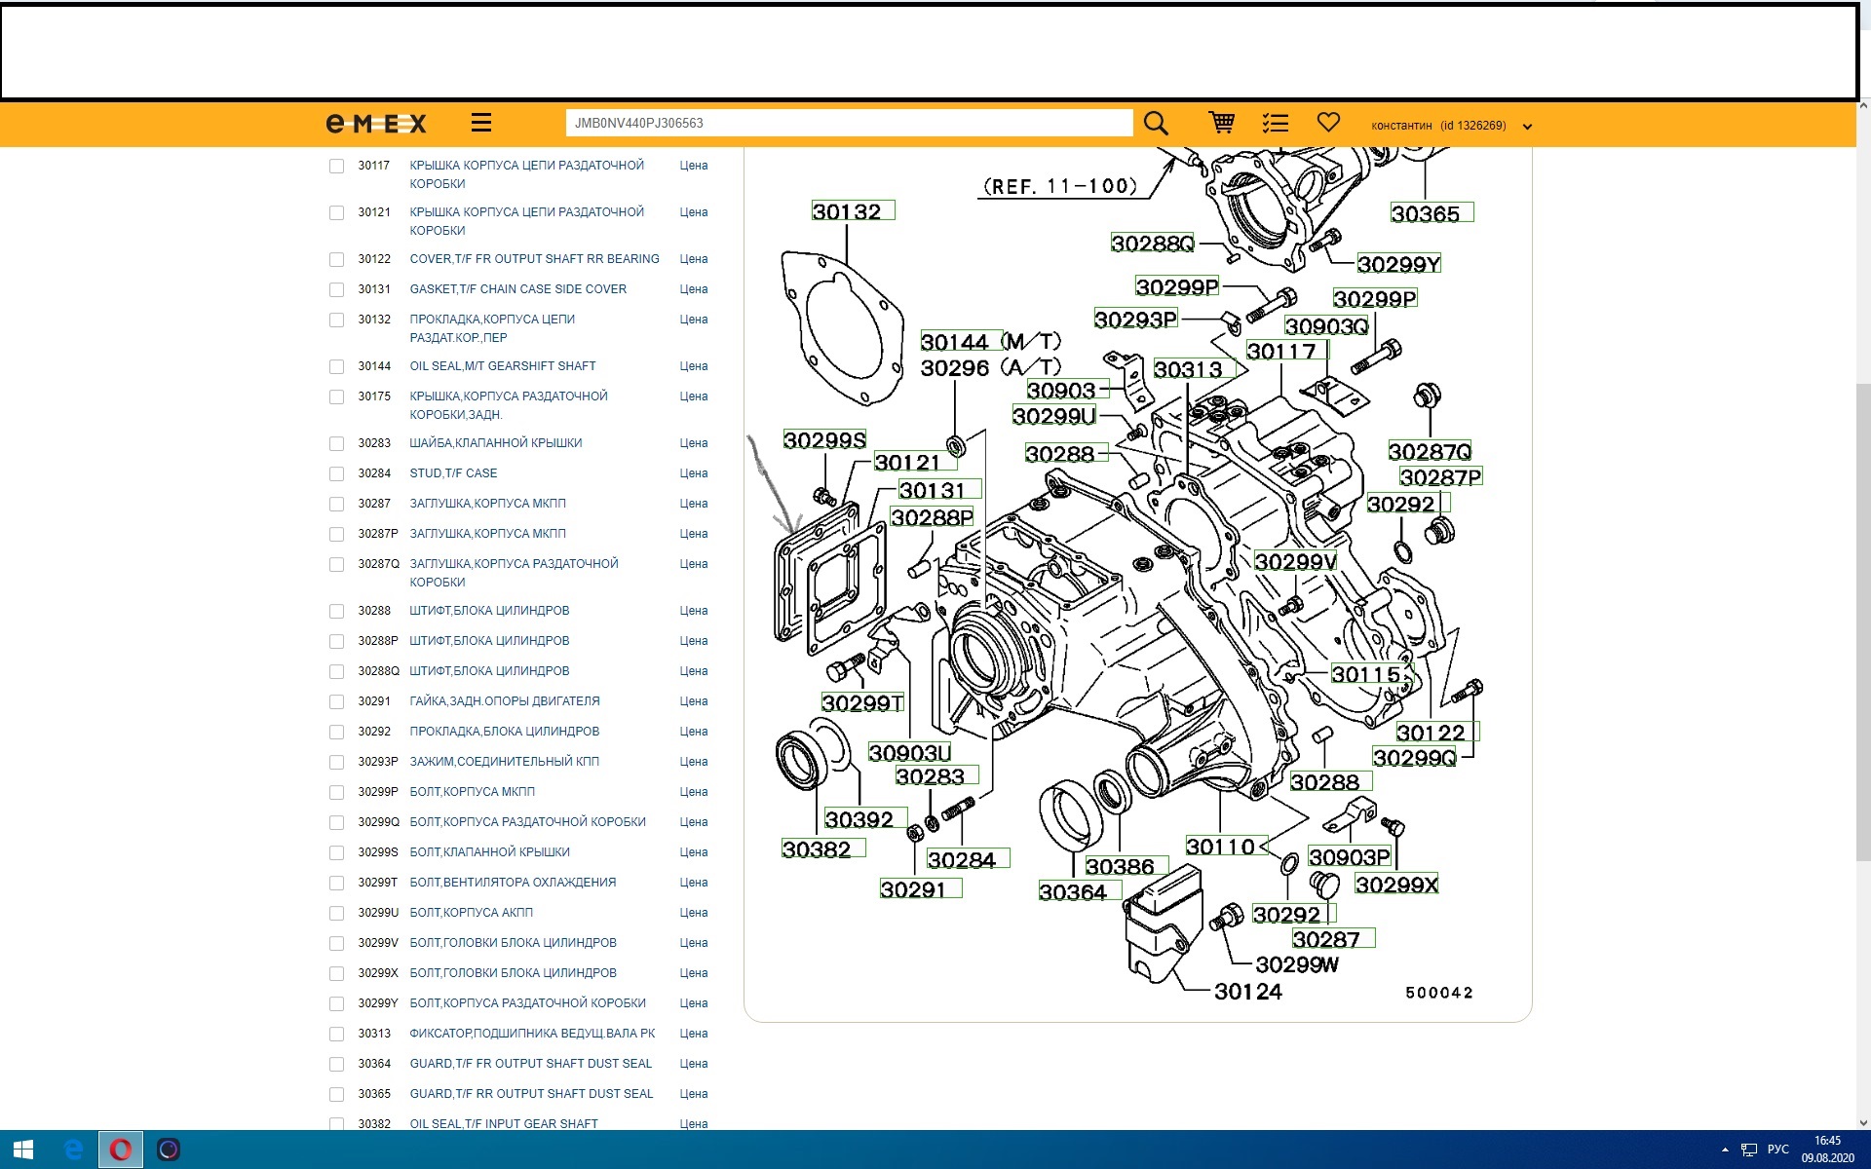1871x1169 pixels.
Task: Open GASKET,T/F CHAIN CASE SIDE COVER link
Action: tap(517, 289)
